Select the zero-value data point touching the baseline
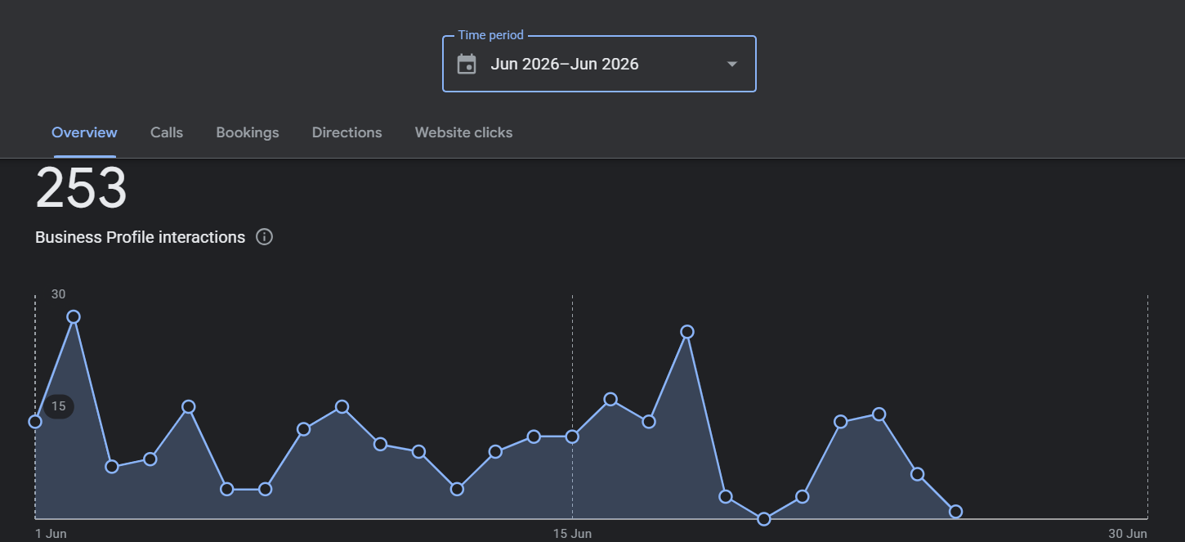Image resolution: width=1185 pixels, height=542 pixels. (x=764, y=519)
